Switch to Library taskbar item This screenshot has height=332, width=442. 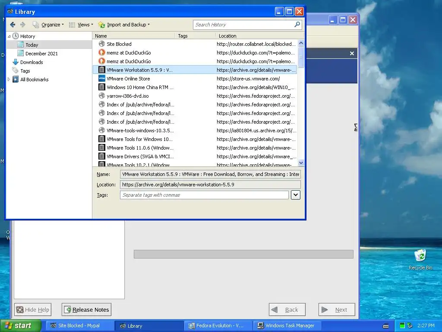pos(148,326)
